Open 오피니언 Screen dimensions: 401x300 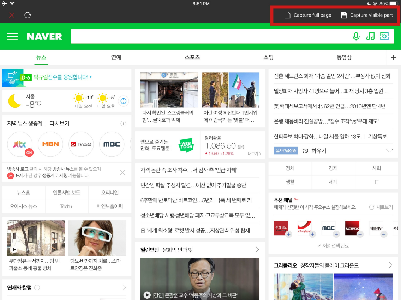(x=110, y=193)
